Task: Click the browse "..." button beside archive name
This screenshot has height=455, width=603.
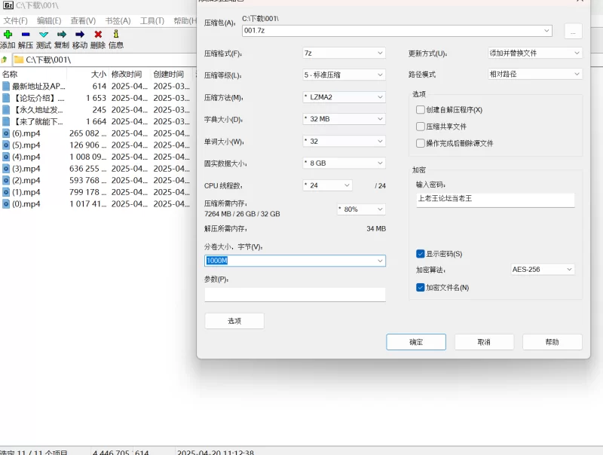Action: pyautogui.click(x=573, y=31)
